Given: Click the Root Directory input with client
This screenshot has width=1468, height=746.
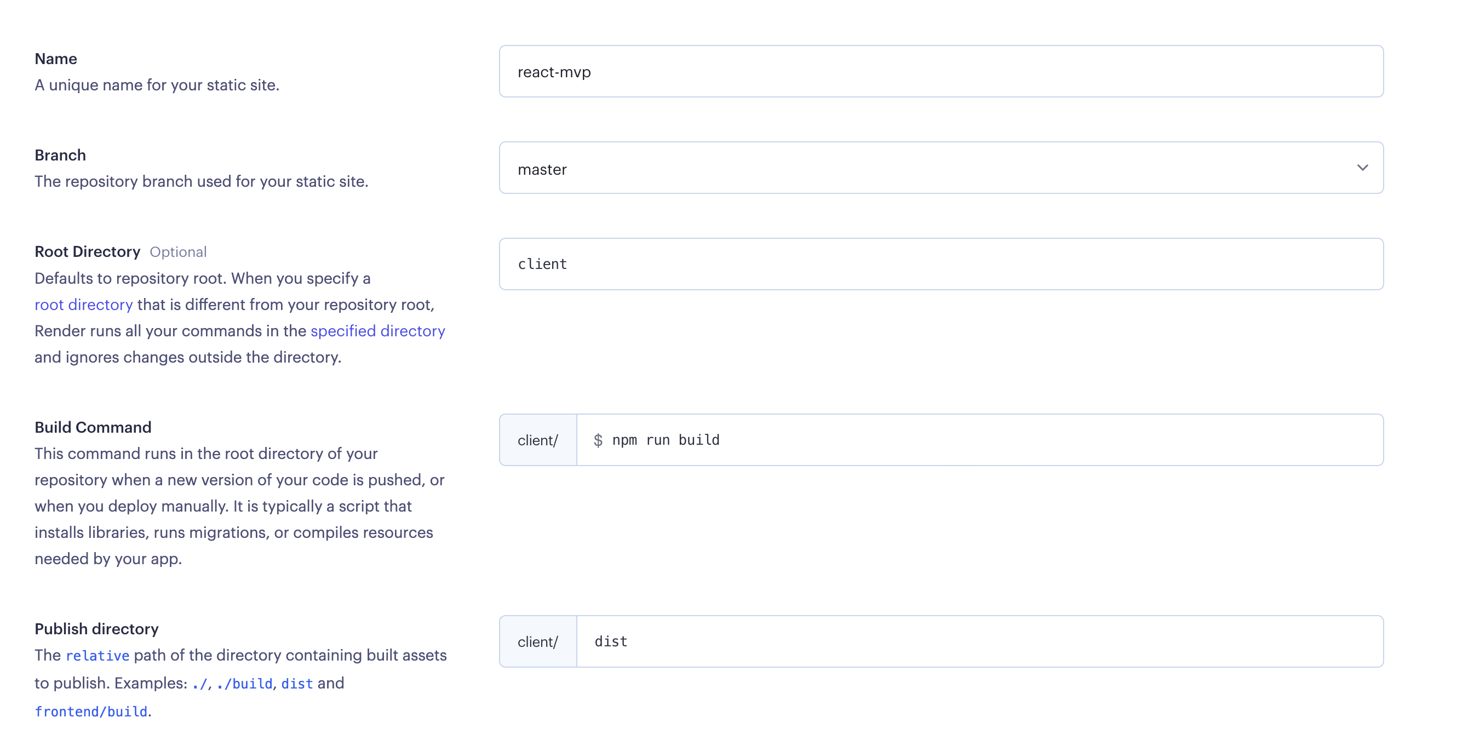Looking at the screenshot, I should coord(941,264).
